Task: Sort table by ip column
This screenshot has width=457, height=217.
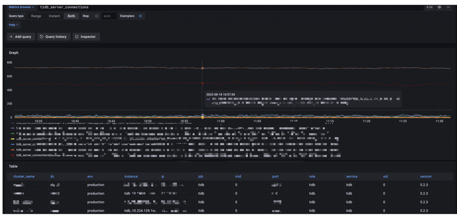Action: click(162, 176)
